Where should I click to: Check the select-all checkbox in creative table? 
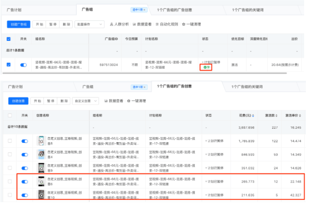10,116
